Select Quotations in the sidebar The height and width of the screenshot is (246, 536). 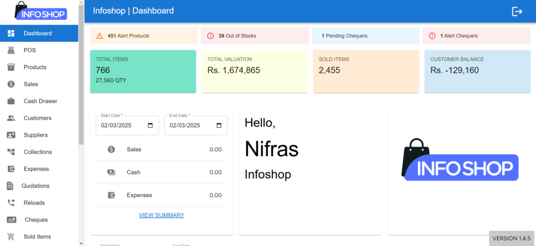click(36, 186)
